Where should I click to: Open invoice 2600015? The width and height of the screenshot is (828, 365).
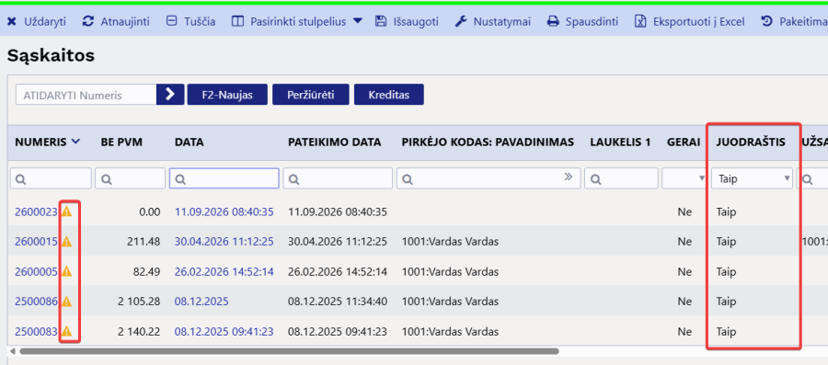tap(36, 242)
